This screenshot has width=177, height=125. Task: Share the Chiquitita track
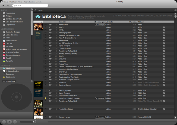click(x=50, y=59)
